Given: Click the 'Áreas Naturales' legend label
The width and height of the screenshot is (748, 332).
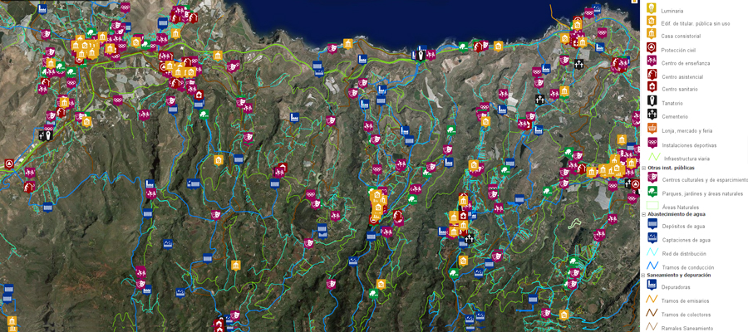Looking at the screenshot, I should coord(681,207).
